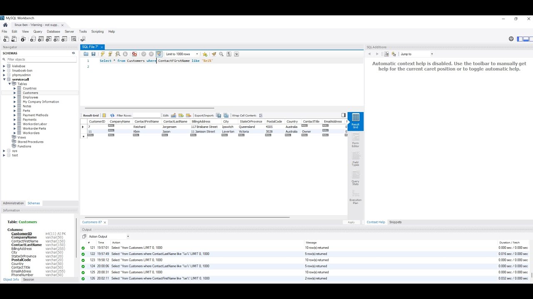Import records from an external file
The image size is (533, 299).
[226, 115]
